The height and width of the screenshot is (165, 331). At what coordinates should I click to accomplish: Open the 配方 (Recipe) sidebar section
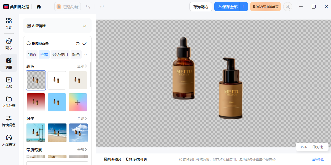tap(9, 44)
